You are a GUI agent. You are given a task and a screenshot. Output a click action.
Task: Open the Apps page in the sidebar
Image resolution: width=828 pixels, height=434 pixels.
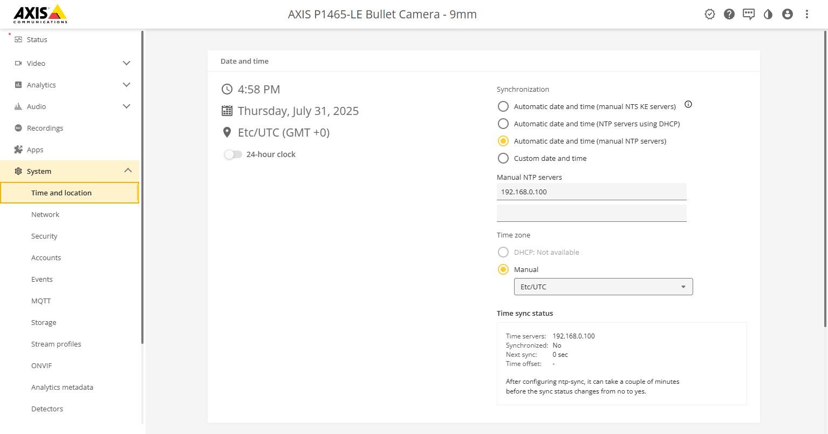[x=35, y=150]
